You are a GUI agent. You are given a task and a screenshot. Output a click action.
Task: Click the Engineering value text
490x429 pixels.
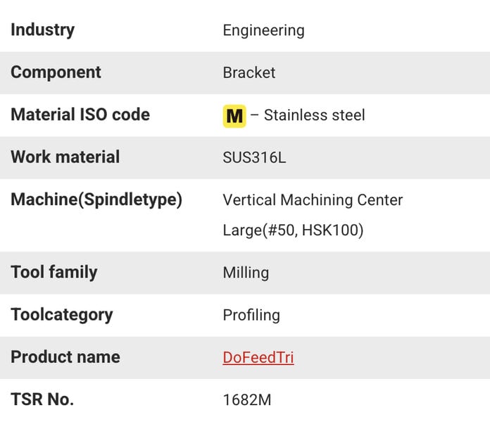[x=263, y=31]
